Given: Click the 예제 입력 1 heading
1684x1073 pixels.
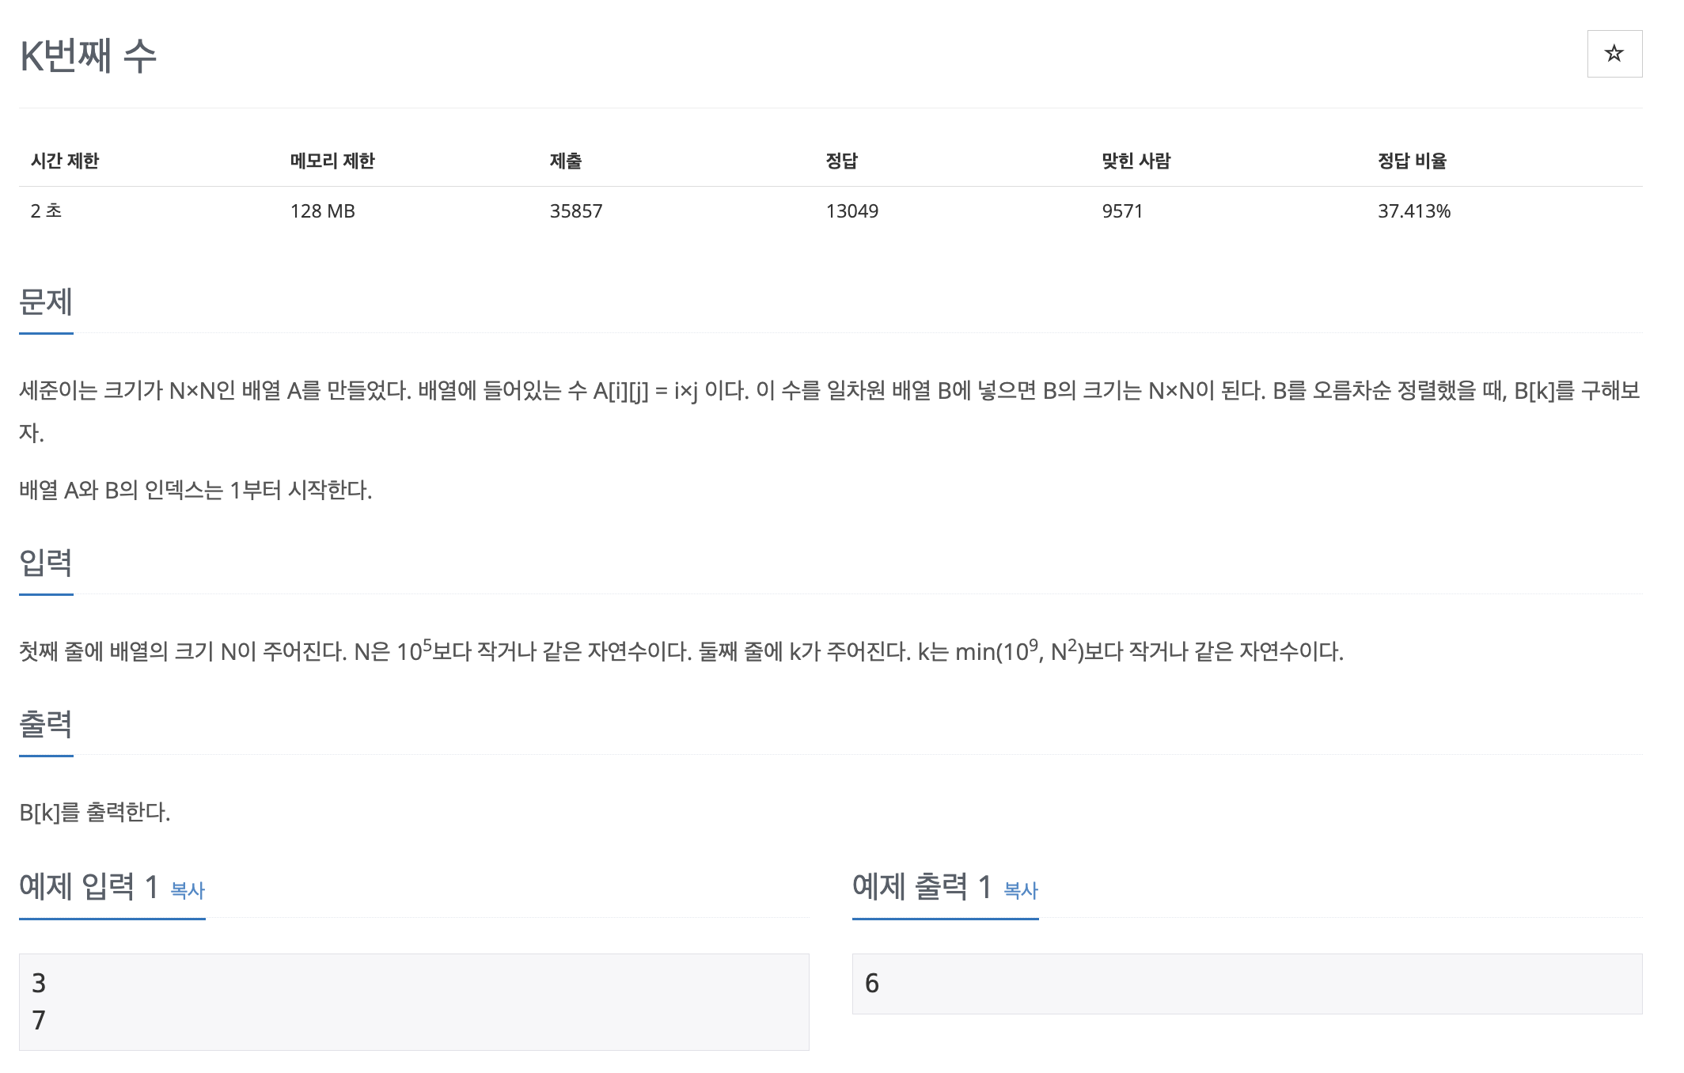Looking at the screenshot, I should (89, 886).
